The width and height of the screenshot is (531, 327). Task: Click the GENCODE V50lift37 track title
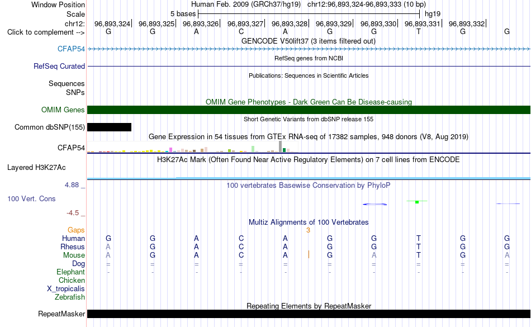(308, 41)
